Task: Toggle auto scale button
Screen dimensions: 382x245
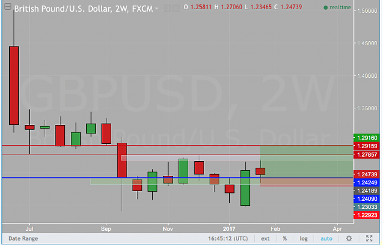Action: coord(326,238)
